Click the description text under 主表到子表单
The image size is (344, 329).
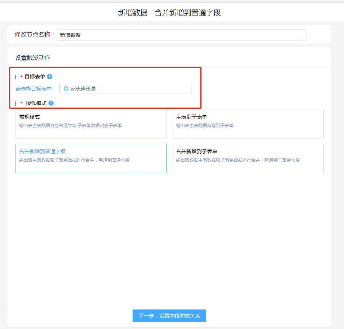(x=204, y=126)
